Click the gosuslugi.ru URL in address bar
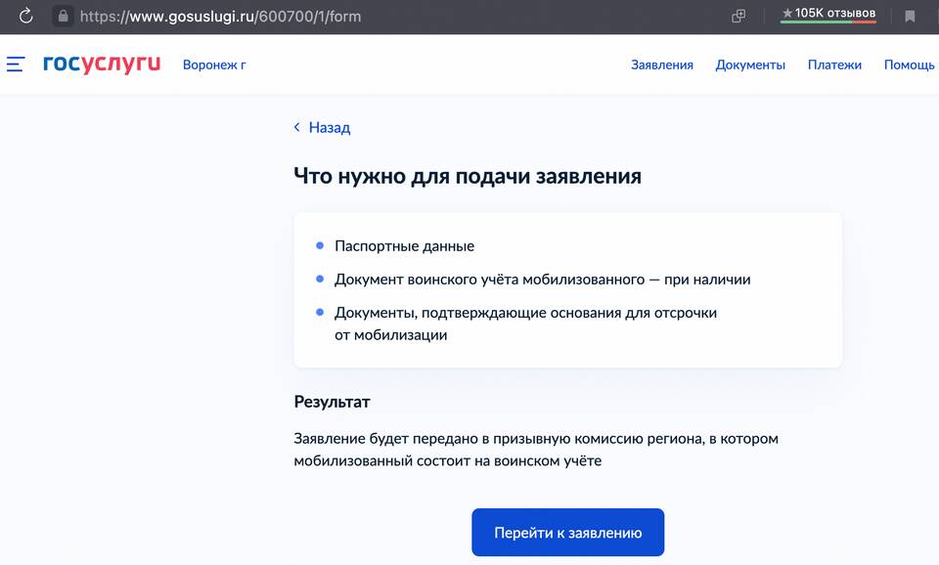Image resolution: width=939 pixels, height=565 pixels. pos(220,17)
